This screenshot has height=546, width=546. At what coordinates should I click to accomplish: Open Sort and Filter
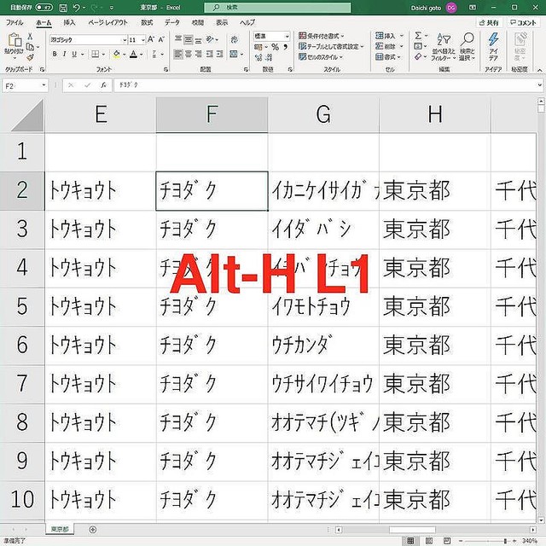point(444,47)
